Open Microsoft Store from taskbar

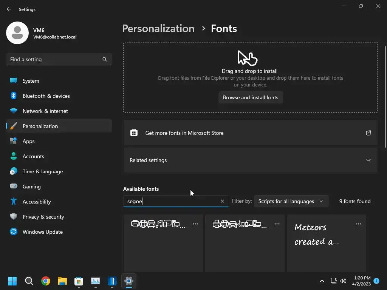point(79,281)
